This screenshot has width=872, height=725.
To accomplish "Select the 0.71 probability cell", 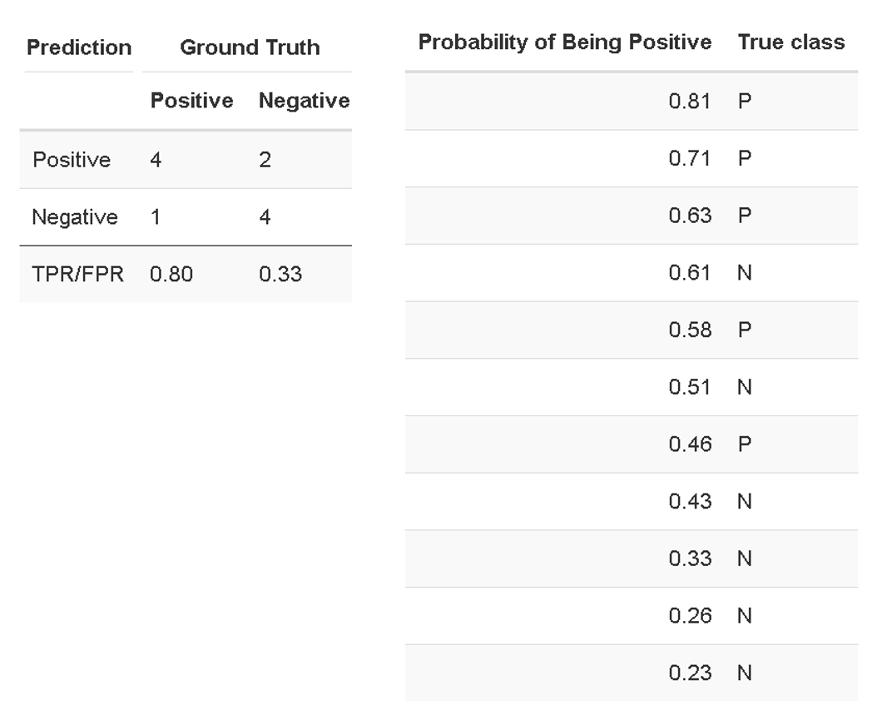I will (x=690, y=159).
